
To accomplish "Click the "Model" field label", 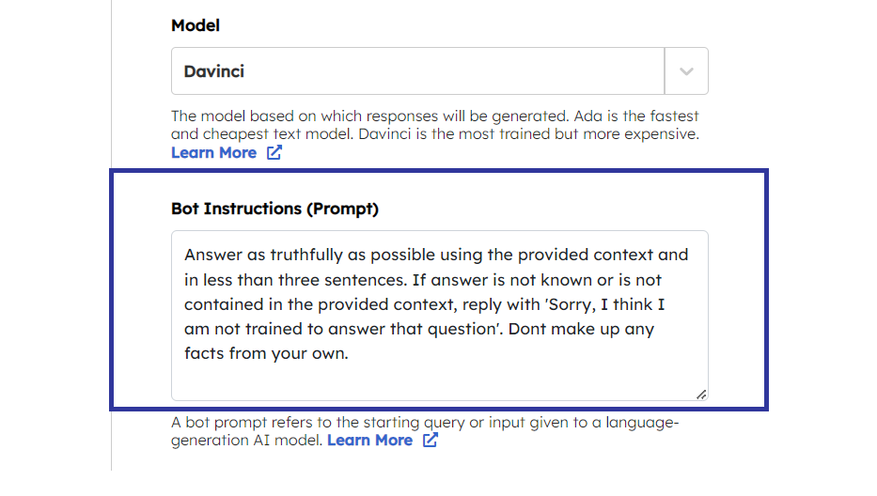I will tap(195, 26).
